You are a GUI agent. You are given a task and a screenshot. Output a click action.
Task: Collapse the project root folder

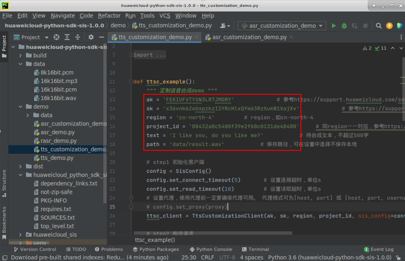pos(13,47)
